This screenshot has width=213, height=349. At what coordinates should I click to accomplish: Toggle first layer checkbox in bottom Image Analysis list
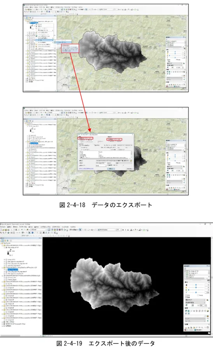pos(185,271)
